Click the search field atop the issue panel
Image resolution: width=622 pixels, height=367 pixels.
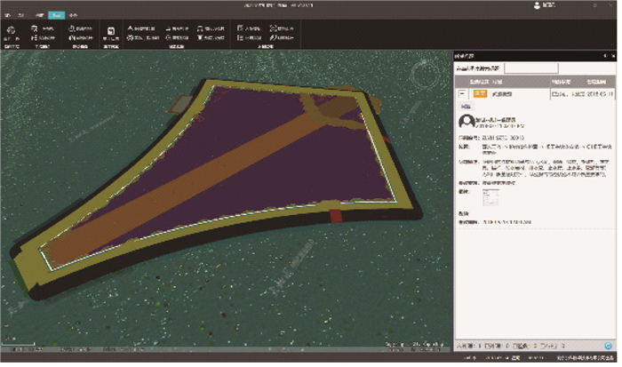pos(531,67)
